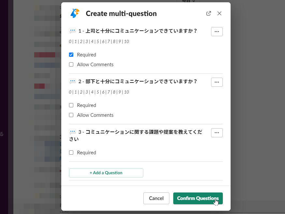
Task: Confirm the questions with the green button
Action: (x=198, y=198)
